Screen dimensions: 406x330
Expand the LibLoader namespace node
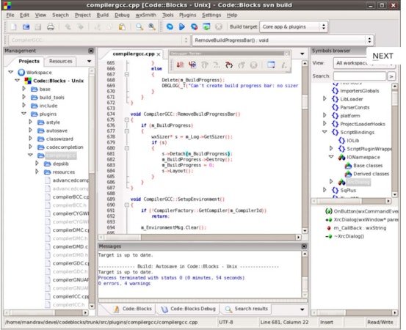325,98
